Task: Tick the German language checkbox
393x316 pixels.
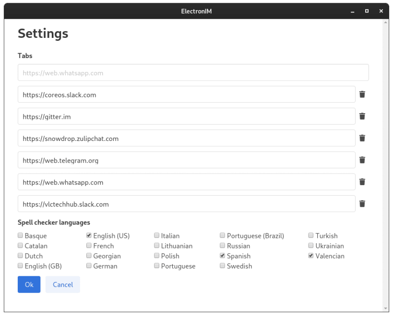Action: pyautogui.click(x=89, y=266)
